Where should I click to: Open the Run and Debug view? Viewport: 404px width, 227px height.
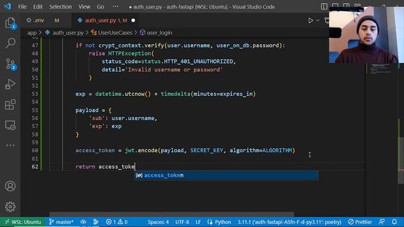pyautogui.click(x=10, y=84)
